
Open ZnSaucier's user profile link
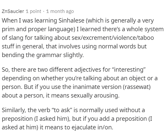[13, 11]
